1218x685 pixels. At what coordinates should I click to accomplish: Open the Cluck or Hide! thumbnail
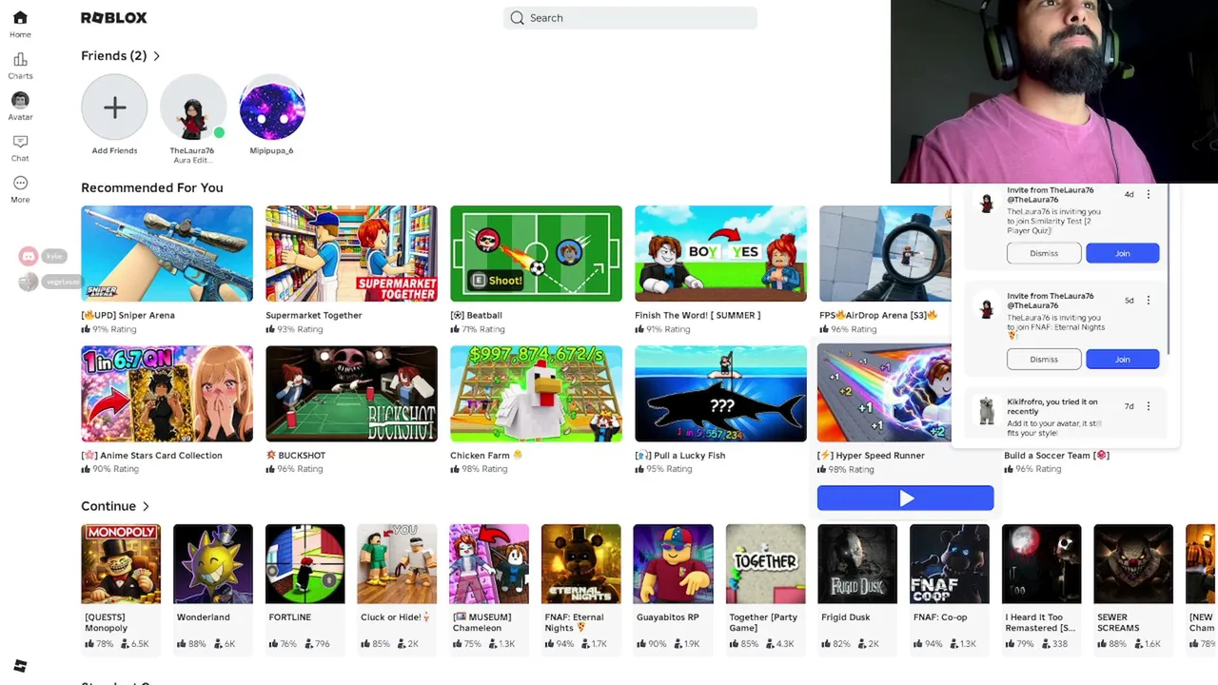[397, 564]
